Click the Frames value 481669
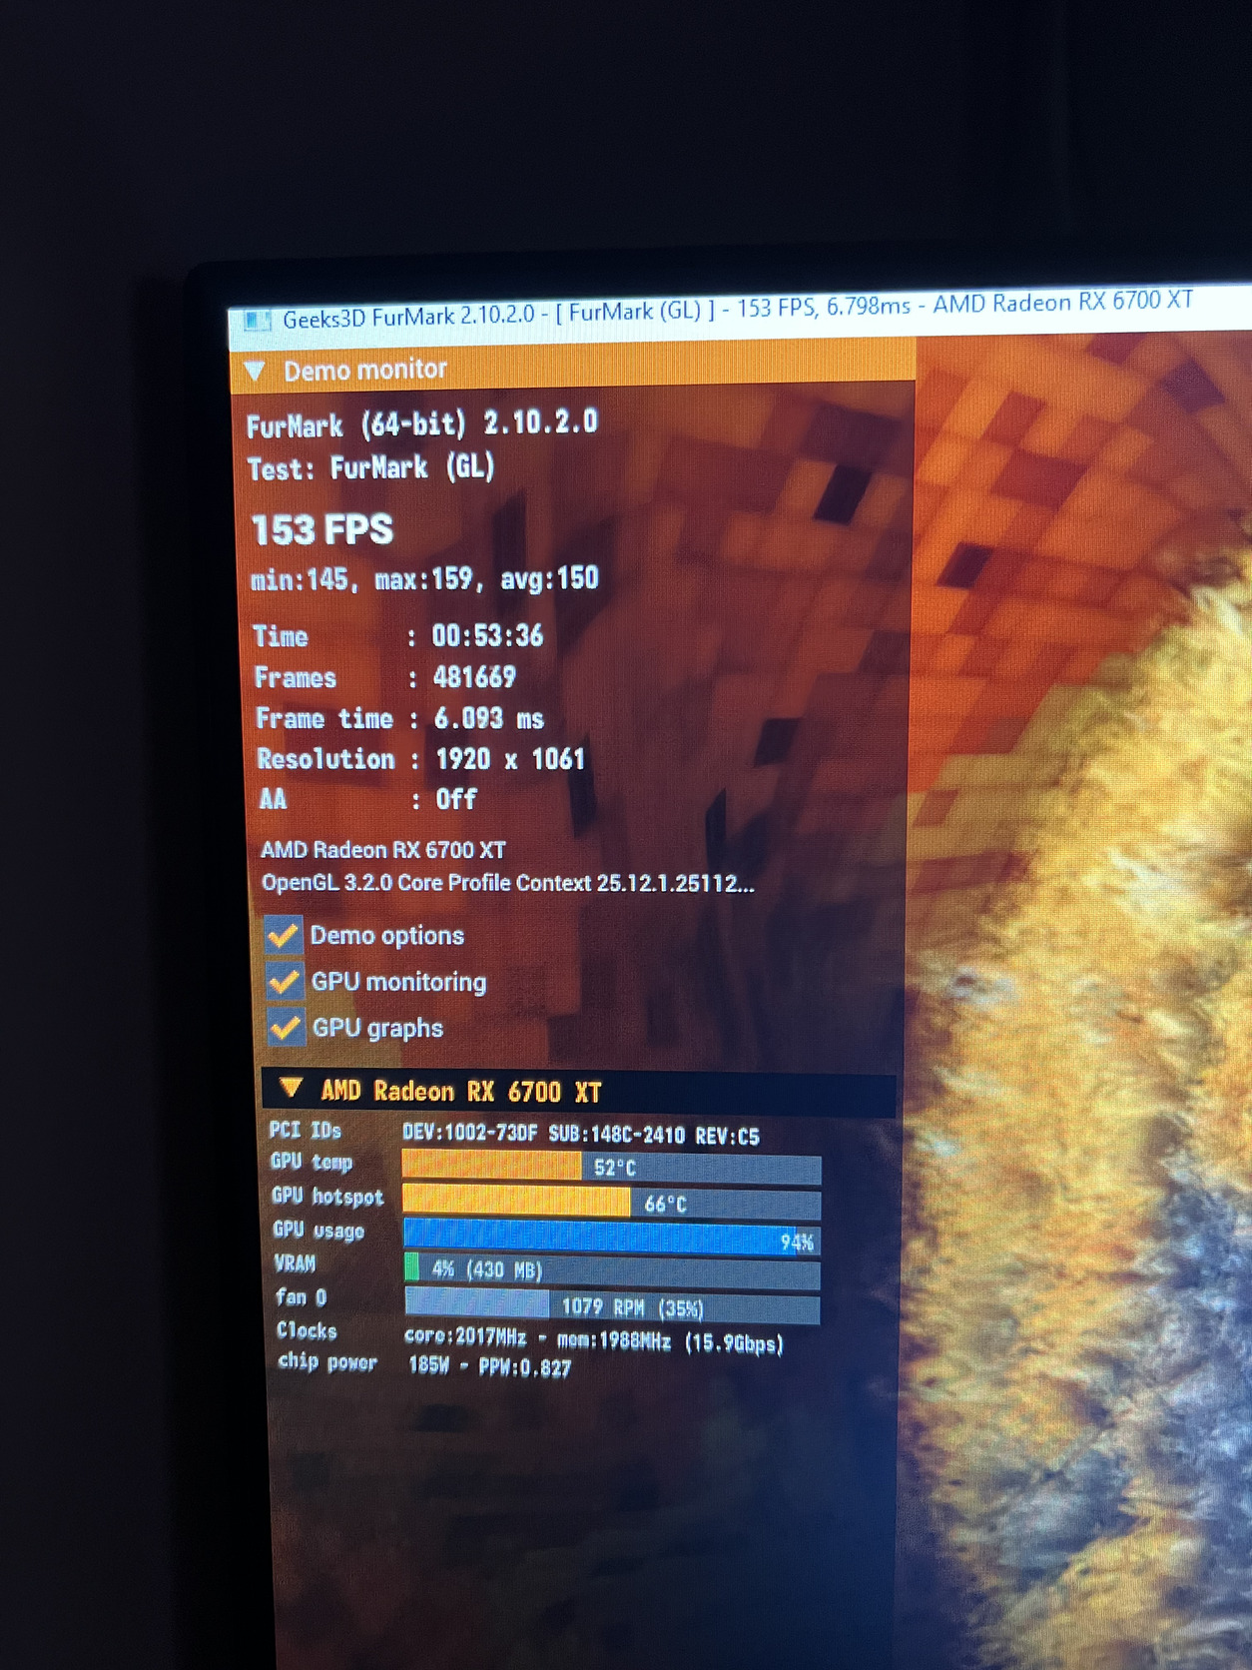 474,677
